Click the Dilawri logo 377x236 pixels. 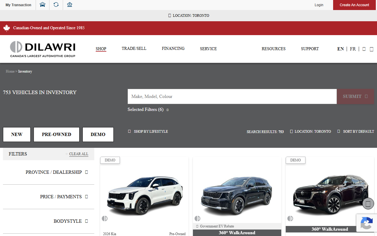[43, 49]
